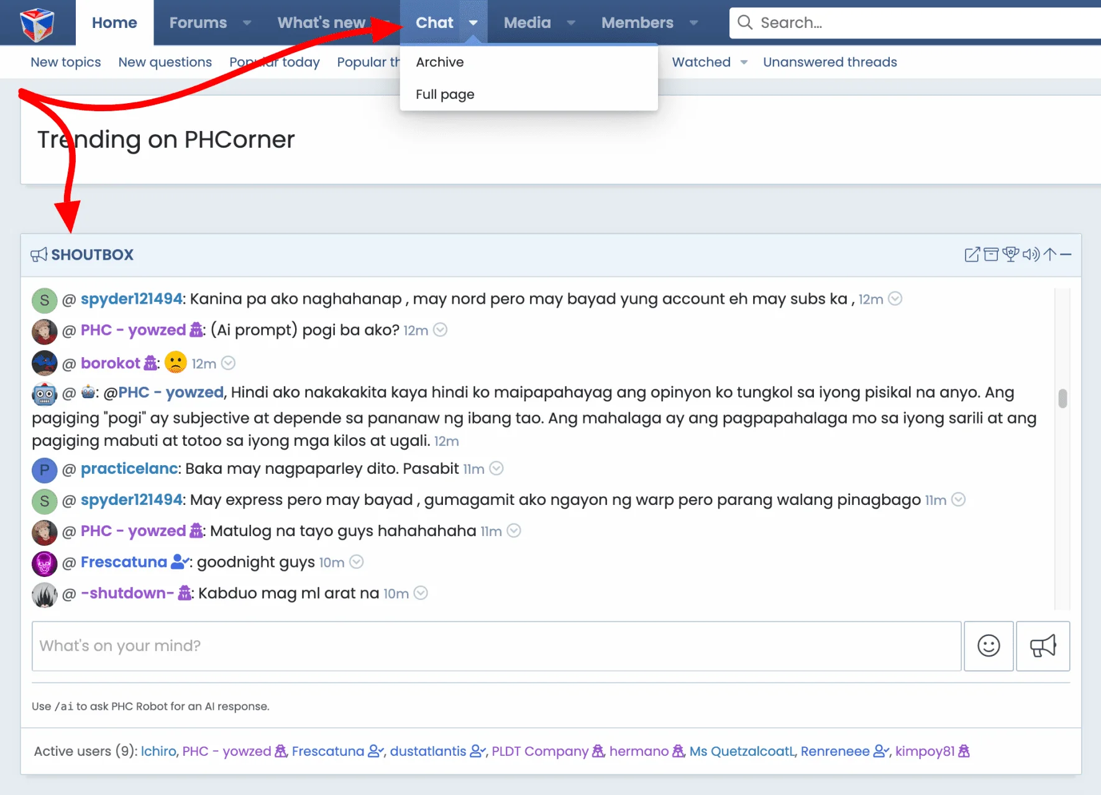Open options for Frescatuna's goodnight message

click(x=356, y=562)
